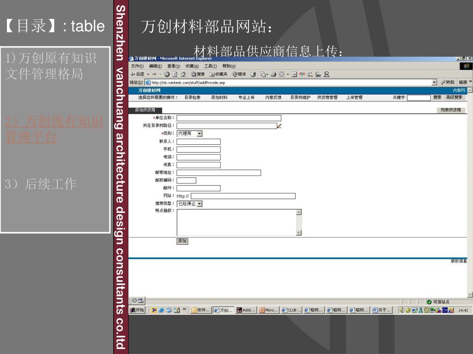Click the 手机 input field
473x354 pixels.
[199, 149]
